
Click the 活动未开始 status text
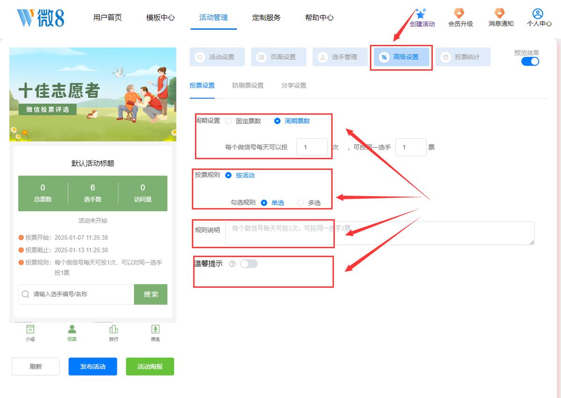(x=93, y=220)
